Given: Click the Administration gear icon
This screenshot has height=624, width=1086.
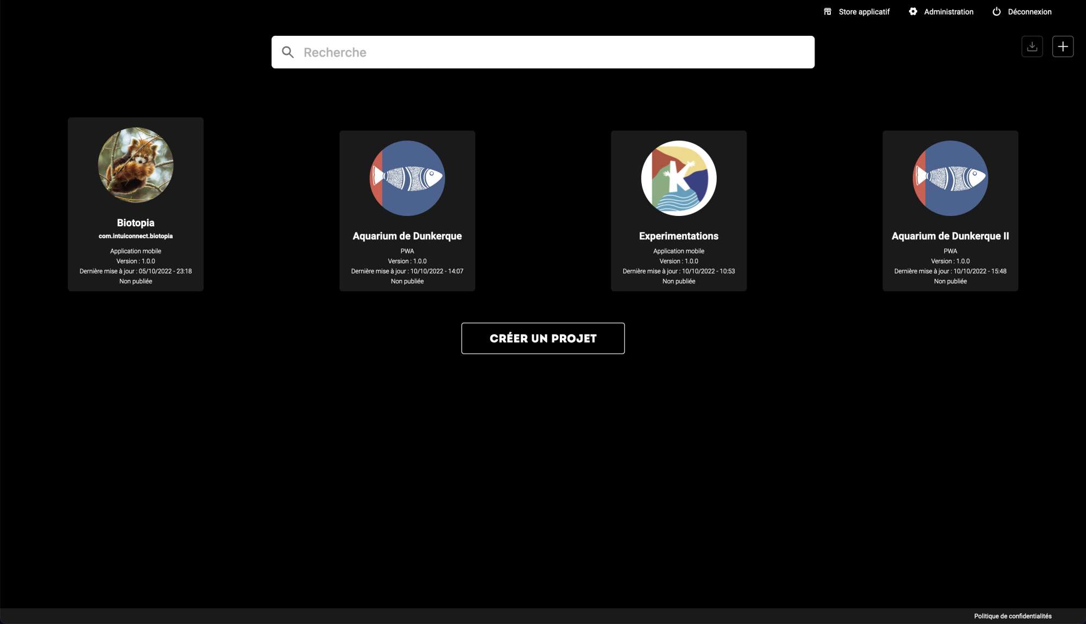Looking at the screenshot, I should [x=913, y=11].
